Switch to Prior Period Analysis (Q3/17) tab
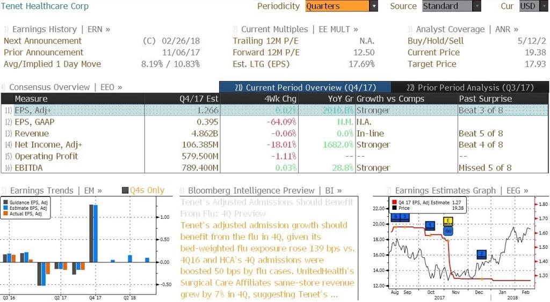The image size is (550, 302). click(470, 87)
